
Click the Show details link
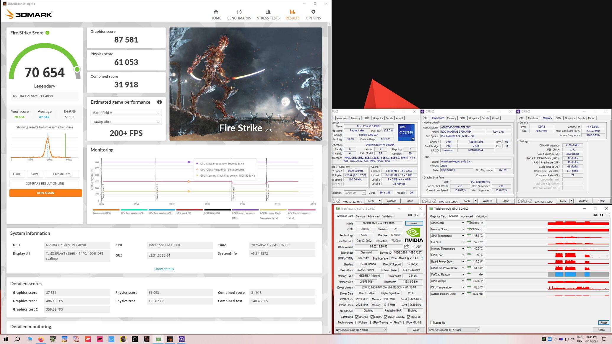[x=164, y=269]
